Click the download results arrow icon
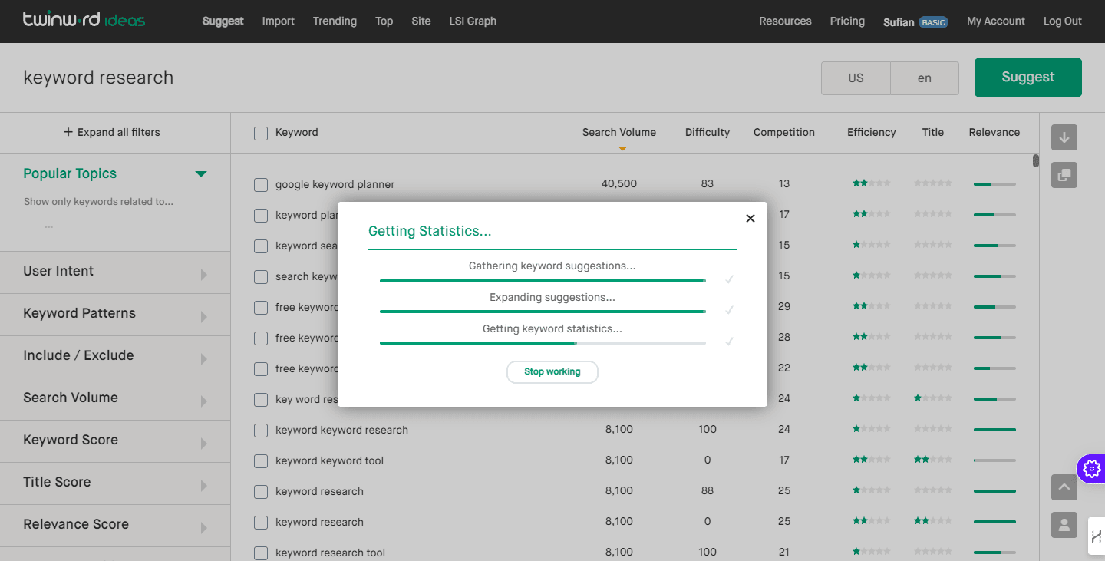Image resolution: width=1105 pixels, height=561 pixels. [1064, 137]
